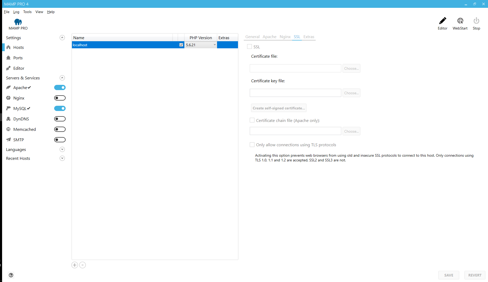Click the WebStart globe icon

[x=460, y=21]
